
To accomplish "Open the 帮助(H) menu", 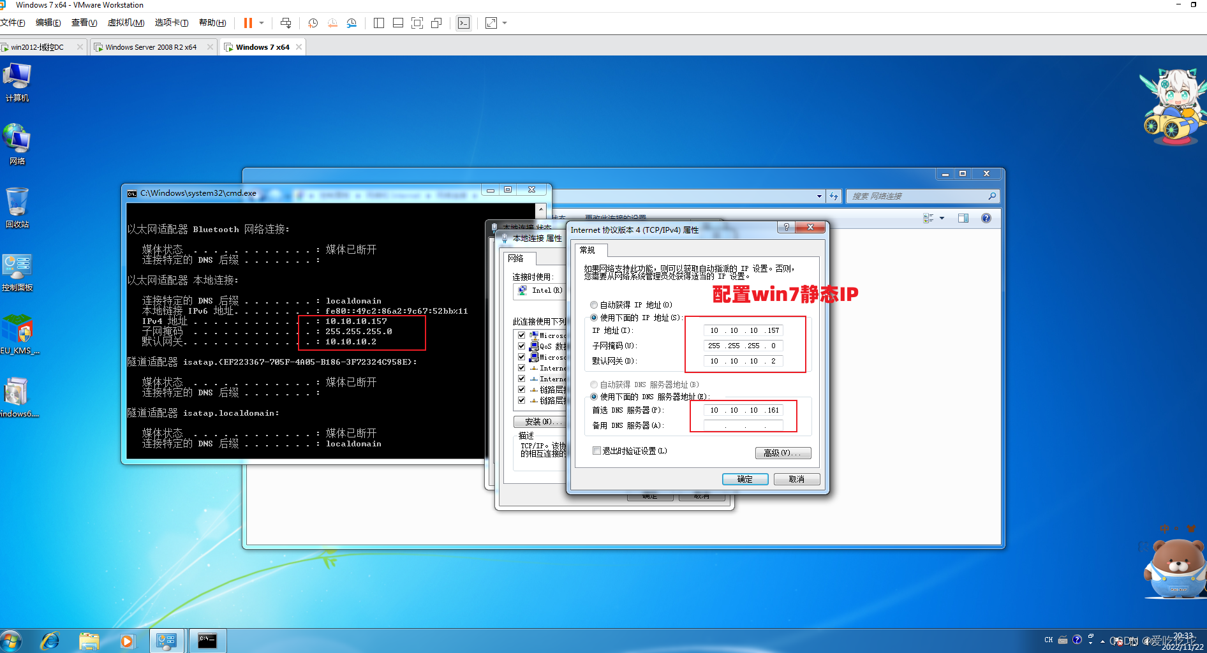I will coord(212,22).
